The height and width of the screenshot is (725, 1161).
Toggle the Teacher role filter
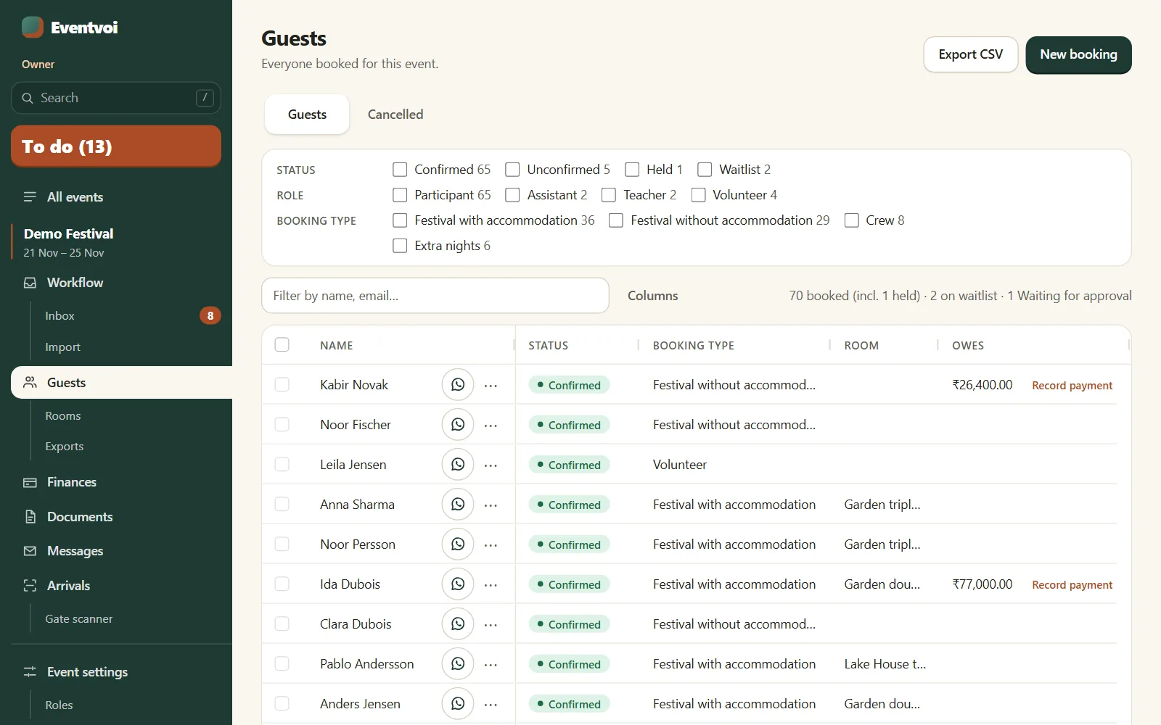609,195
